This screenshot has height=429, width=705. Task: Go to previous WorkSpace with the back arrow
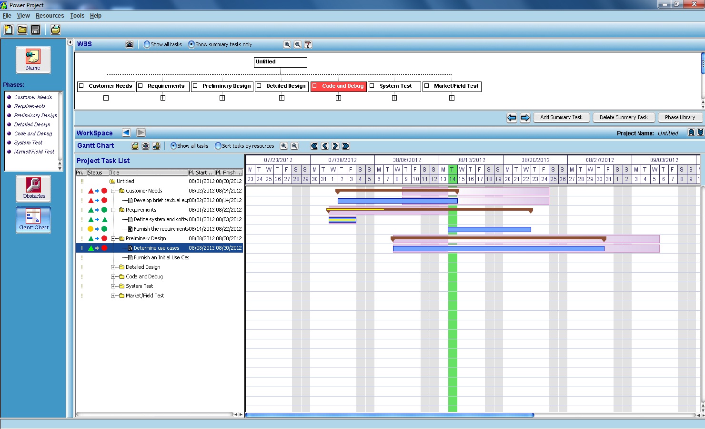click(x=126, y=133)
